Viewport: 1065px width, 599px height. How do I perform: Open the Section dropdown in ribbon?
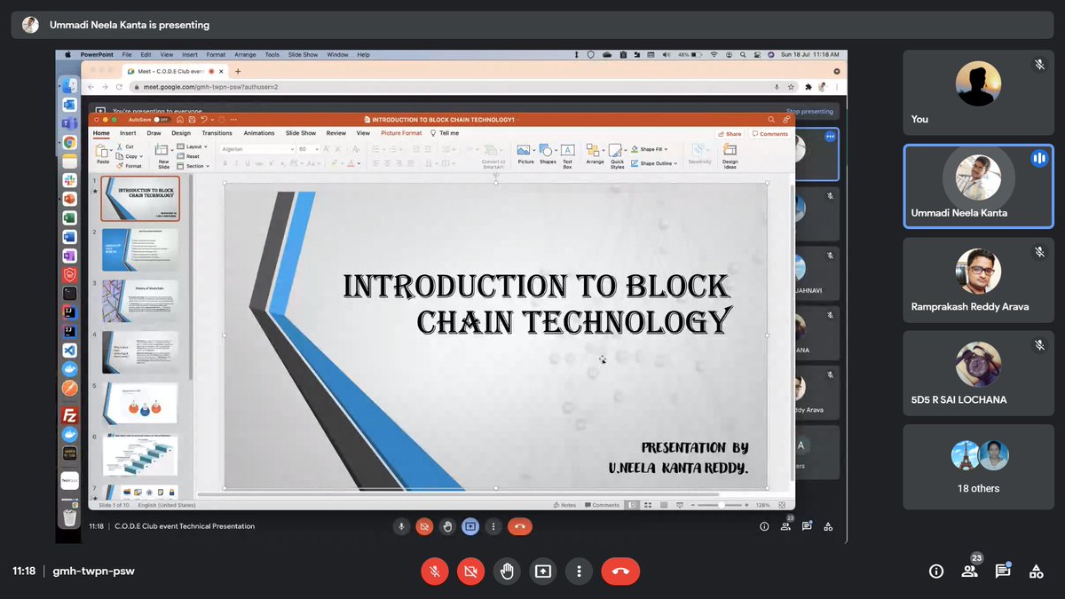tap(193, 166)
